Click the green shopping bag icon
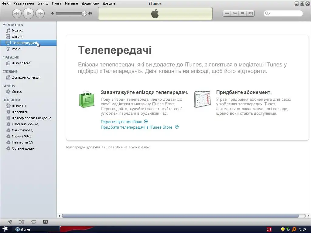 (x=87, y=99)
